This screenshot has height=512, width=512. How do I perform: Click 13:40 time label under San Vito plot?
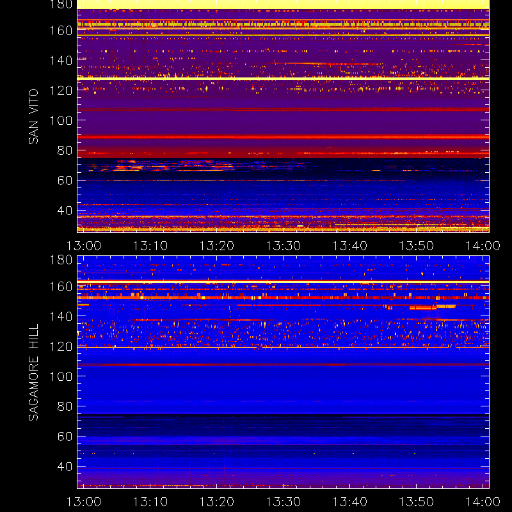[349, 246]
